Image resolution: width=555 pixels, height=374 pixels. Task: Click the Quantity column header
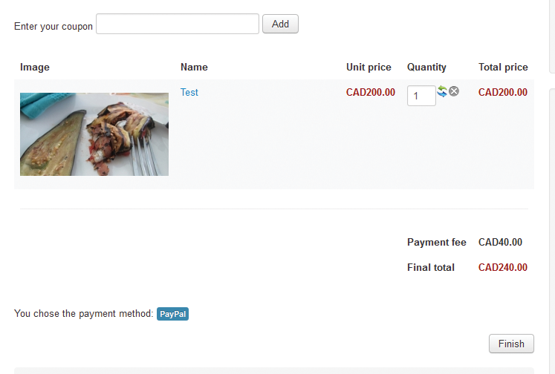click(x=426, y=68)
